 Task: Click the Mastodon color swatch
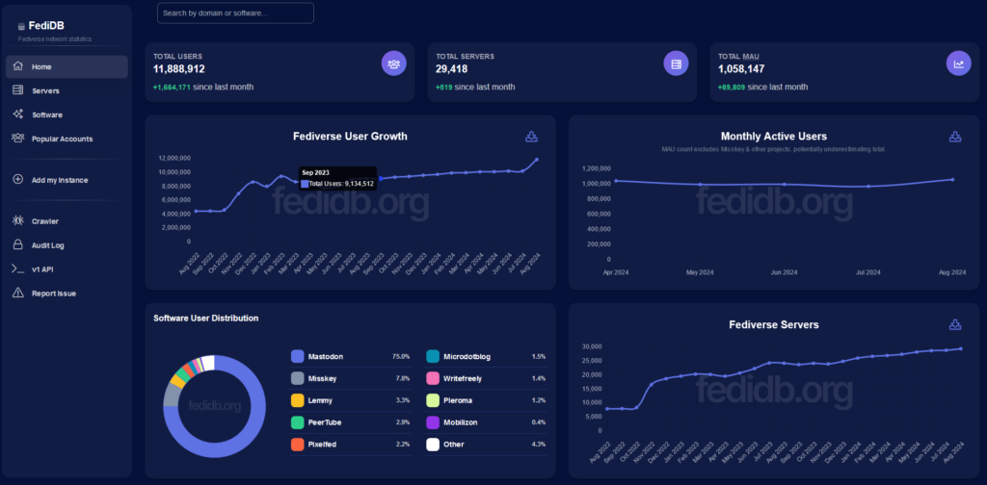297,356
